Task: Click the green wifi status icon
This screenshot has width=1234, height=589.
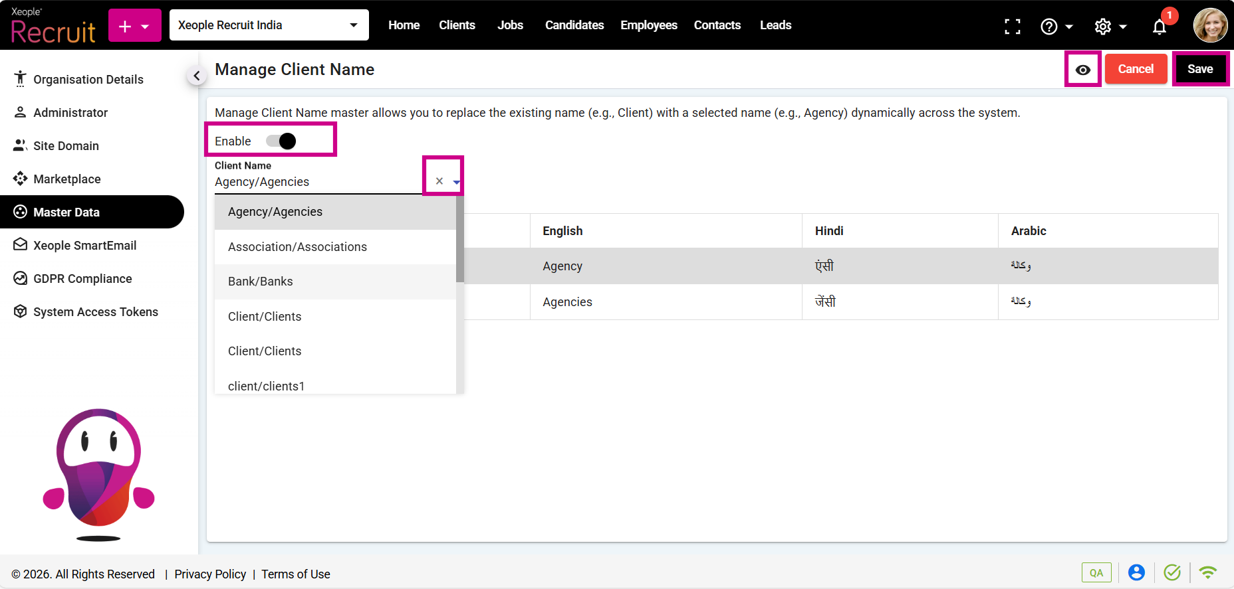Action: [x=1207, y=572]
